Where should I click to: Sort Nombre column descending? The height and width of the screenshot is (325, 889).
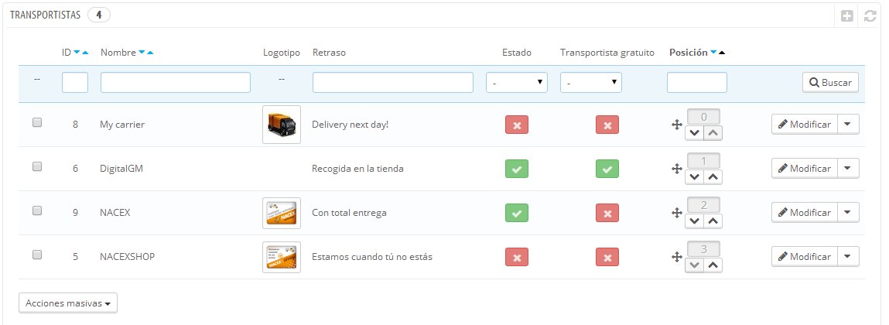[142, 53]
